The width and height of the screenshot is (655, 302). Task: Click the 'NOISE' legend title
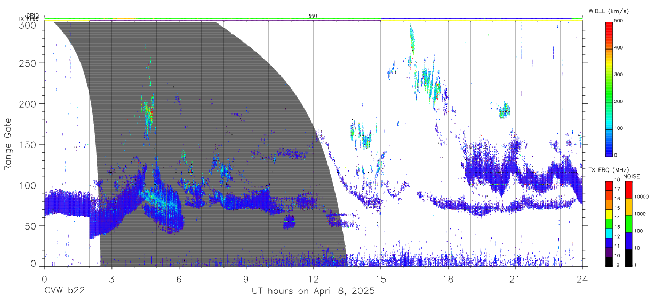coord(633,176)
